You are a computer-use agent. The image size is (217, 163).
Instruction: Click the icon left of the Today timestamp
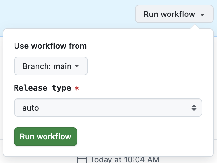click(82, 160)
